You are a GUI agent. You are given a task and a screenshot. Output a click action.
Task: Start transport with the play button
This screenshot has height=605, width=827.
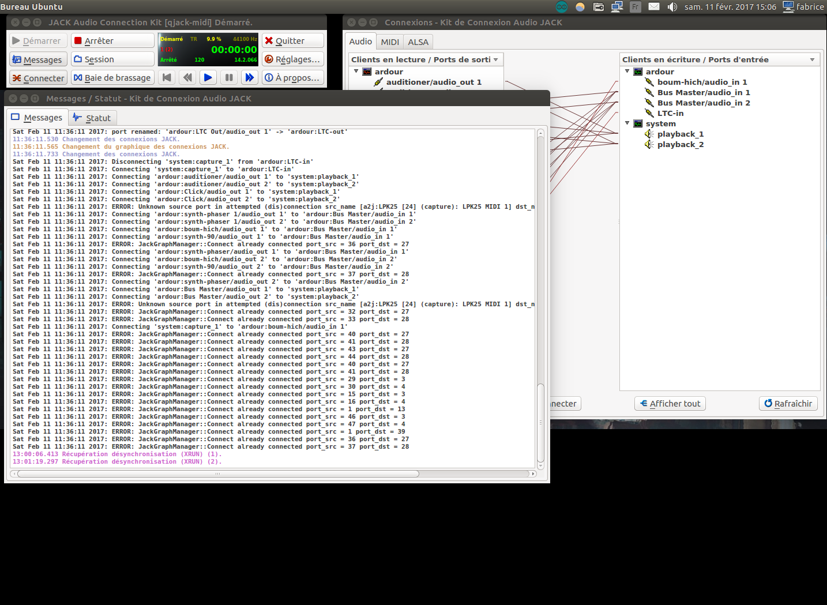(x=208, y=77)
